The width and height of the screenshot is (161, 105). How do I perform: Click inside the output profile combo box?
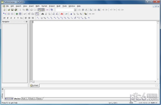(65, 10)
